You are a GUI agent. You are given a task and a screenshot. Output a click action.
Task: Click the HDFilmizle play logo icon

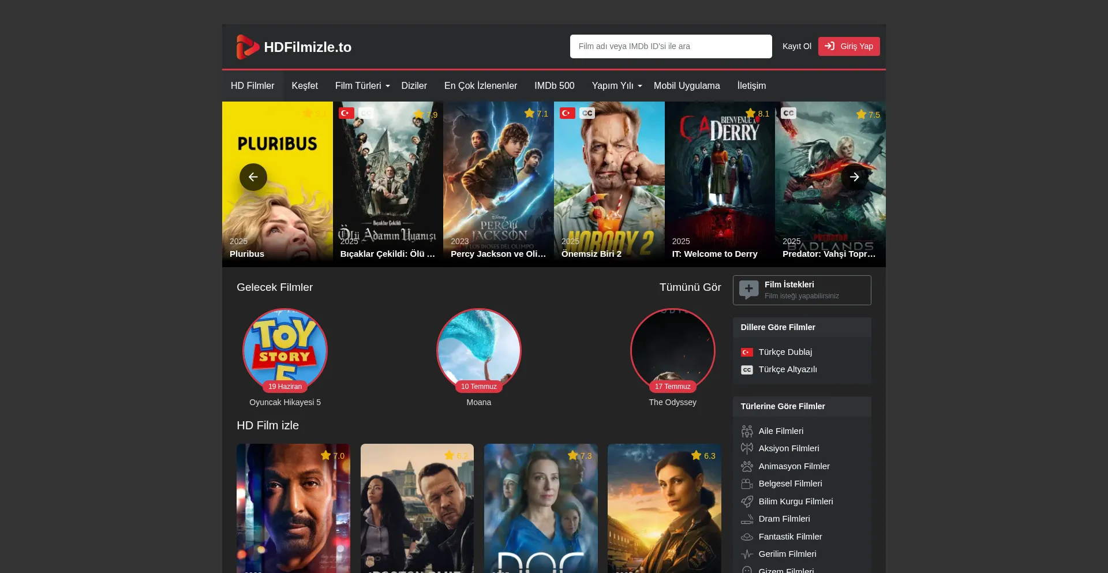[x=248, y=47]
